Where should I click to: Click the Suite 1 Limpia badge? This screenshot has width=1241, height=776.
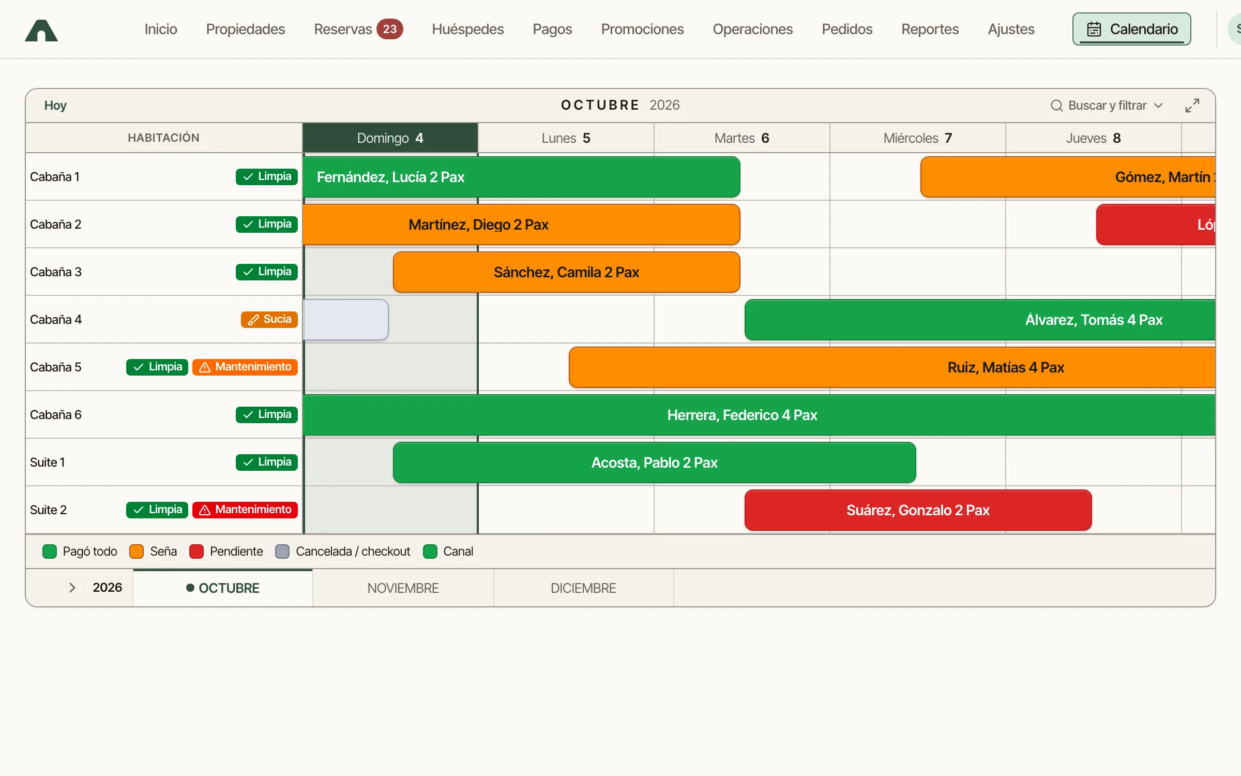coord(266,462)
